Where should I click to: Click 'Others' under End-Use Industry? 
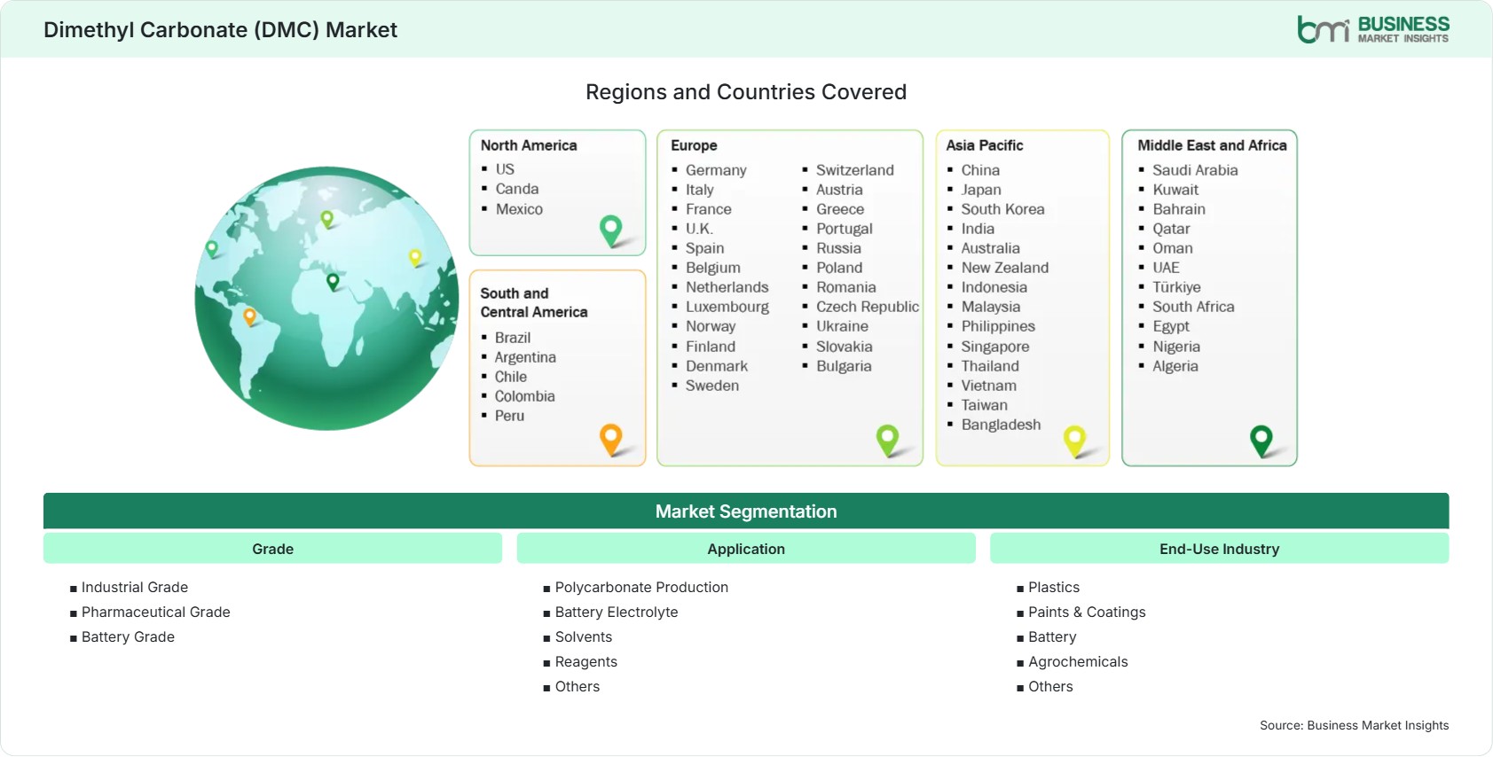1050,686
